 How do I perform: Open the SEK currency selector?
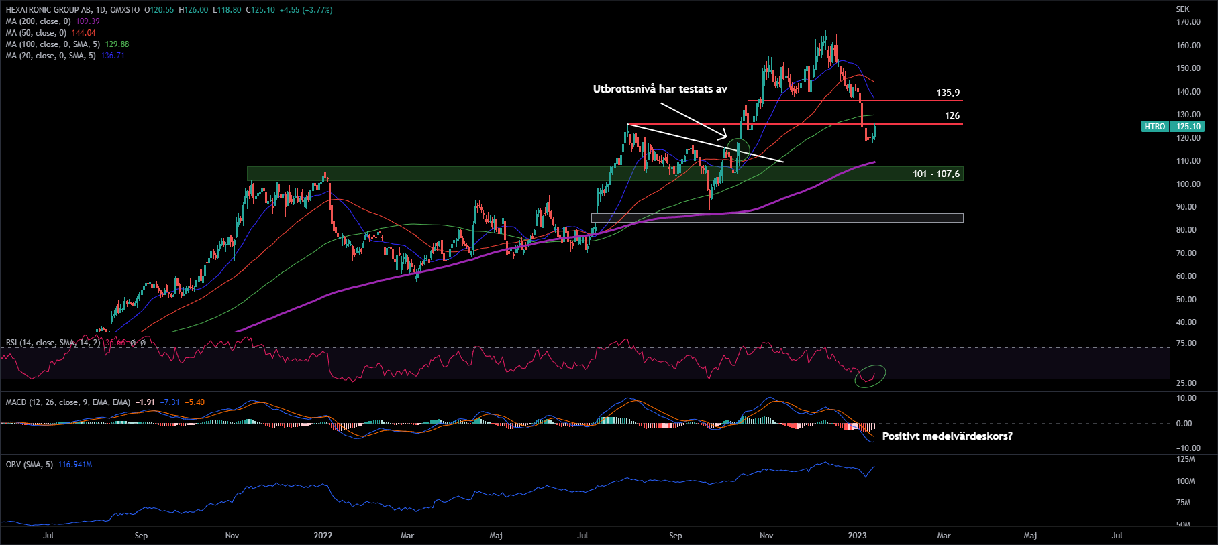coord(1182,9)
